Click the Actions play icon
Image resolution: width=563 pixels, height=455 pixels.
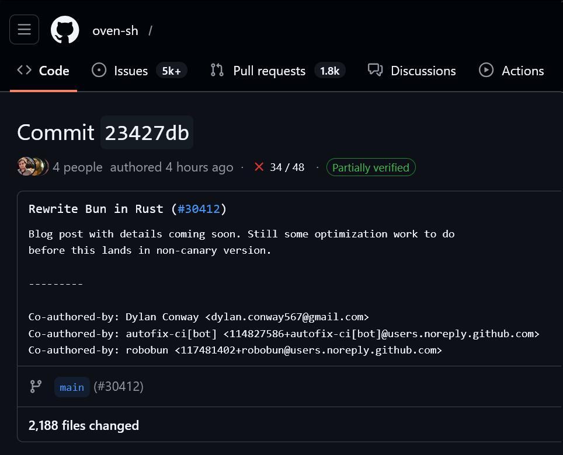pos(486,70)
